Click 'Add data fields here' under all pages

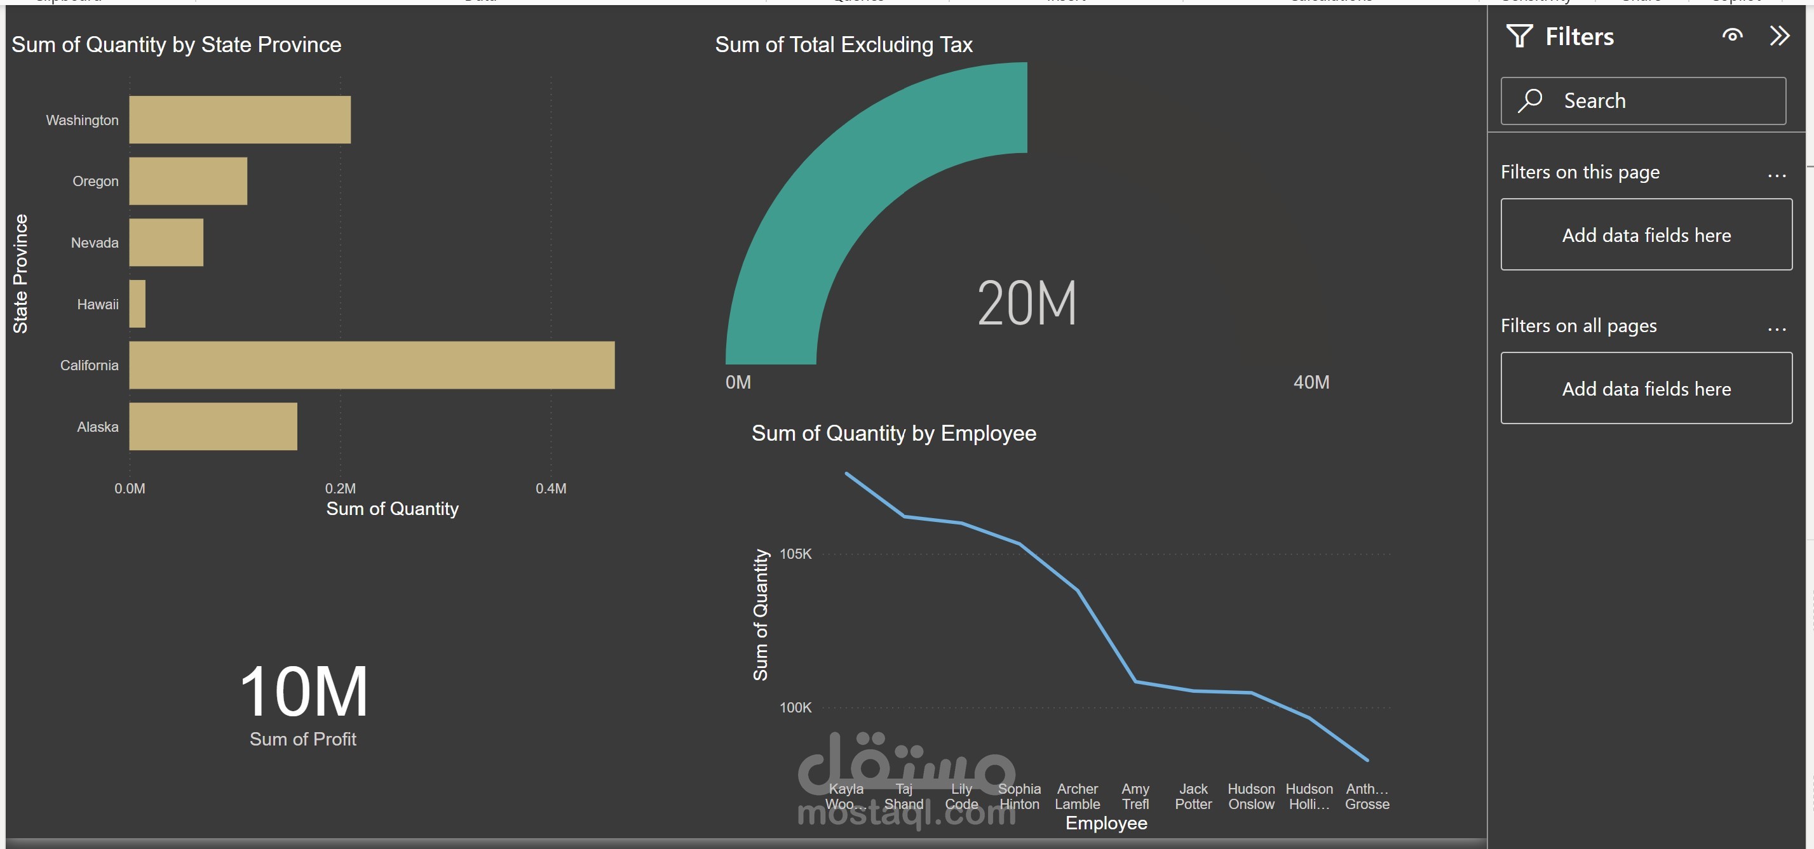pyautogui.click(x=1646, y=388)
